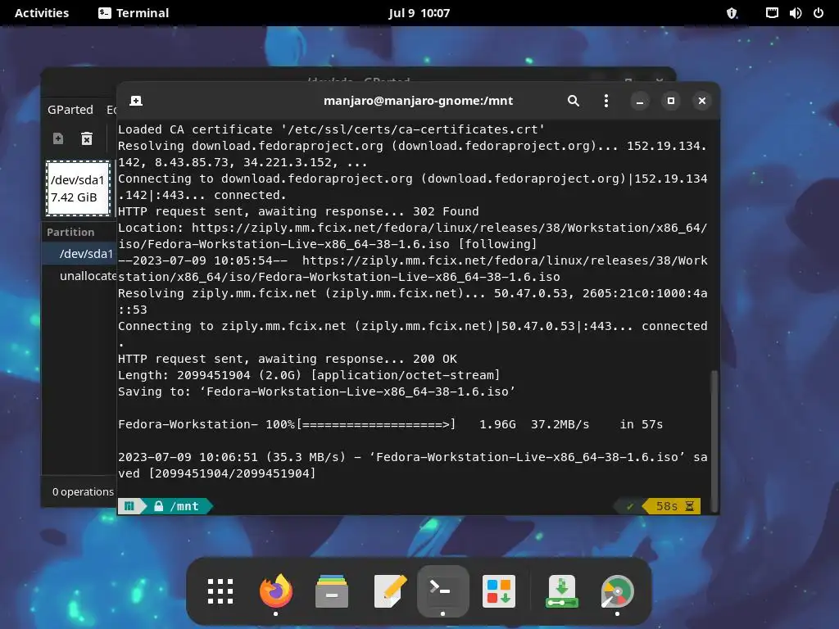Open search in the terminal window
Viewport: 839px width, 629px height.
(x=573, y=101)
